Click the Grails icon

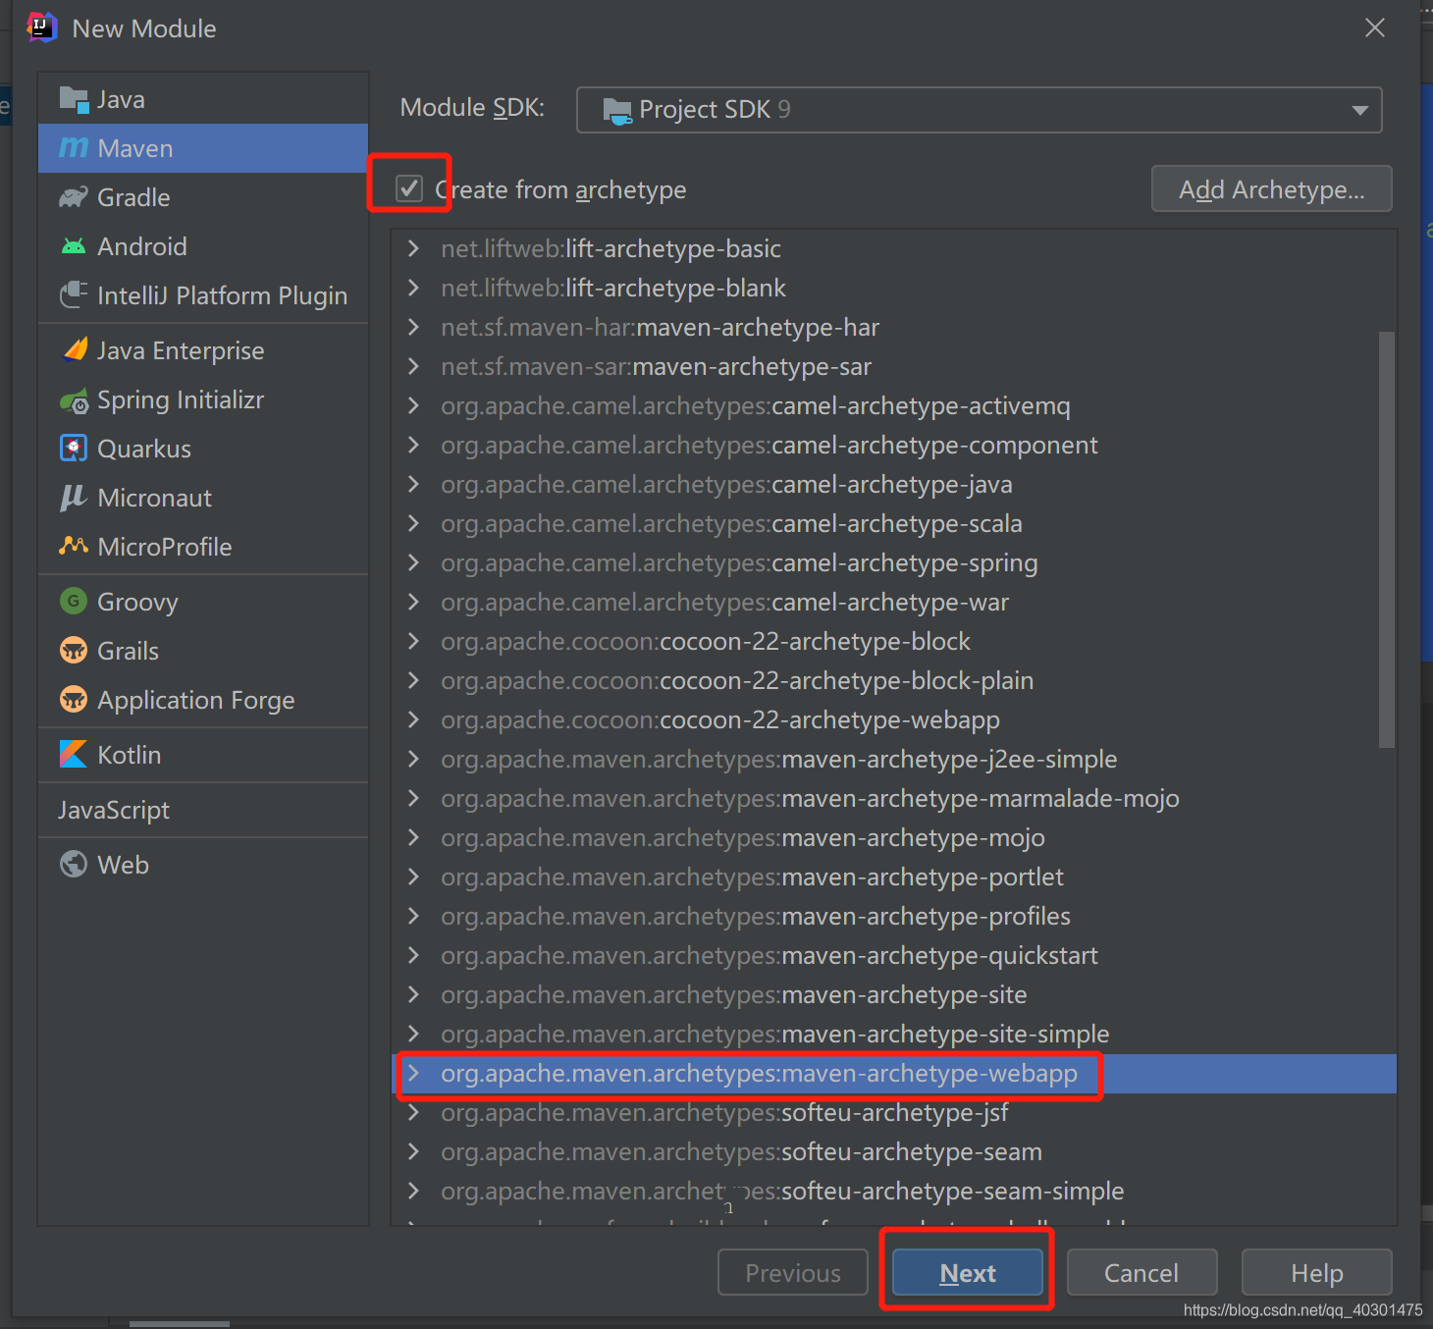[74, 650]
